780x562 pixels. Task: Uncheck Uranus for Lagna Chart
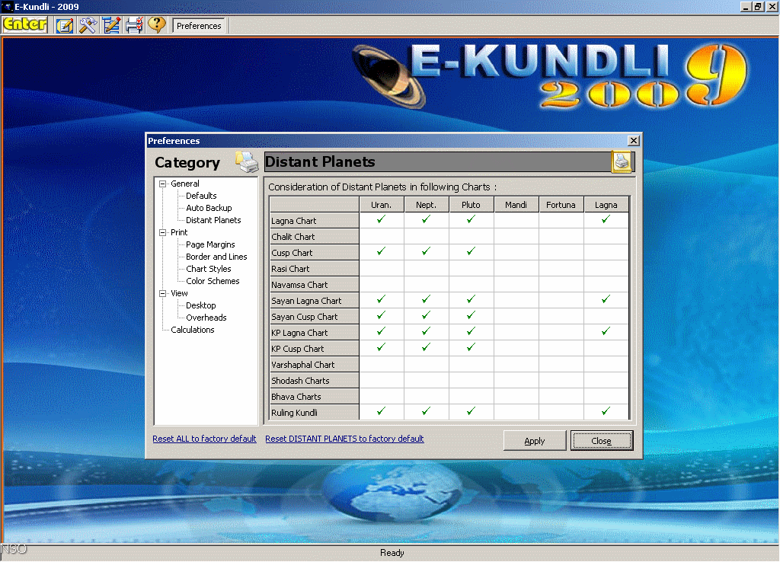(x=382, y=220)
